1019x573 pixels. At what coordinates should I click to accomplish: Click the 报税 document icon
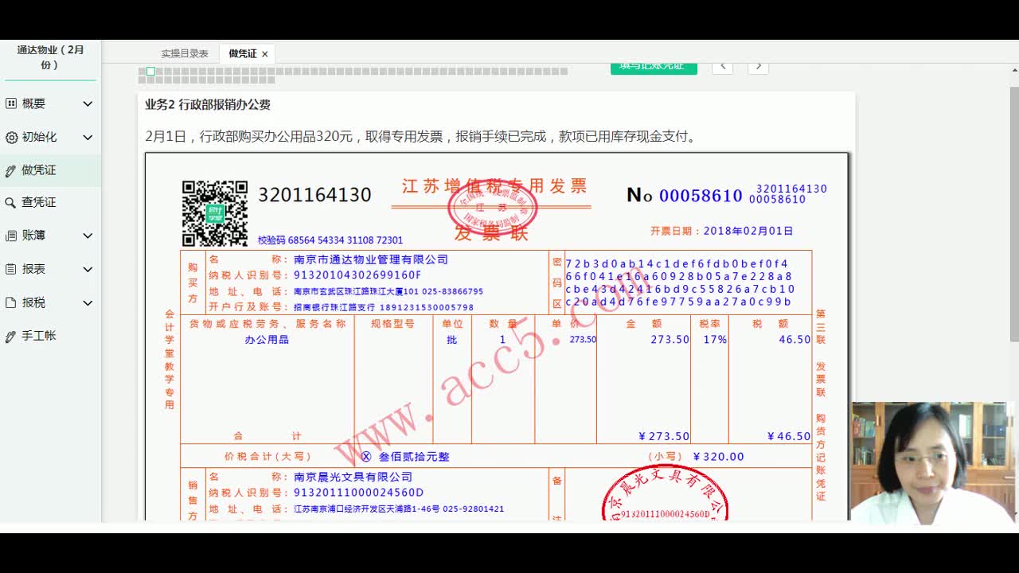pyautogui.click(x=11, y=302)
